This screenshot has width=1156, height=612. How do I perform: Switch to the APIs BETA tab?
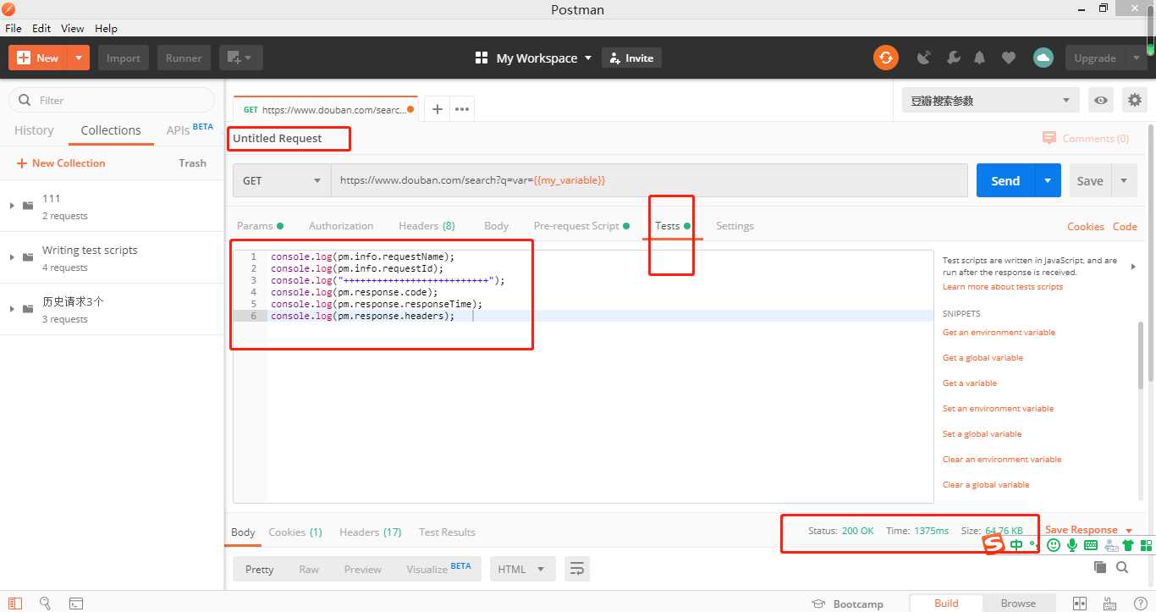190,130
